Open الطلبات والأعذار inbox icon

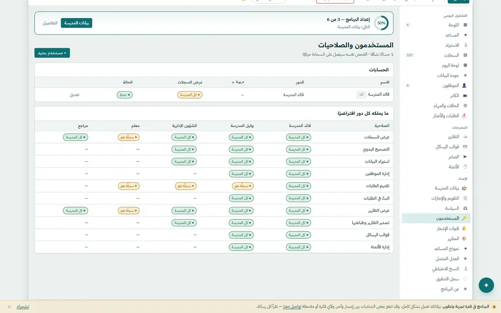464,116
